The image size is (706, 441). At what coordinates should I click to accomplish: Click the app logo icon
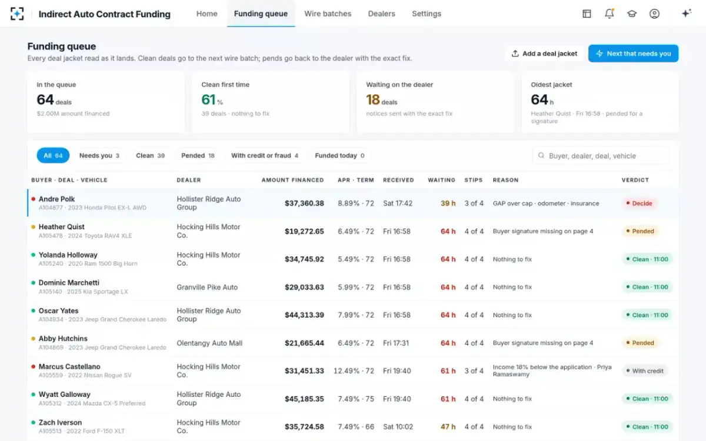17,14
